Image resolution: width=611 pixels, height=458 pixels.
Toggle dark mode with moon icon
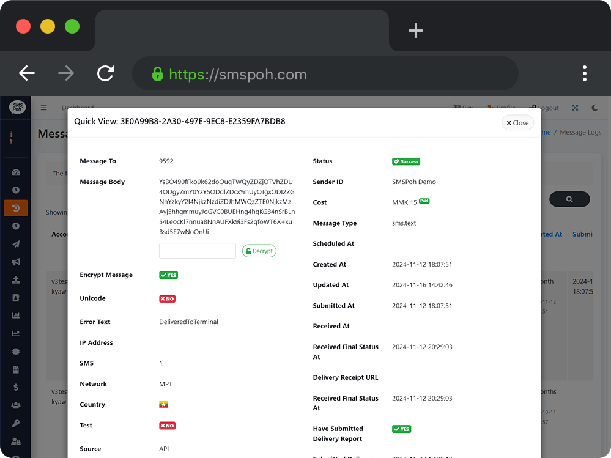595,108
